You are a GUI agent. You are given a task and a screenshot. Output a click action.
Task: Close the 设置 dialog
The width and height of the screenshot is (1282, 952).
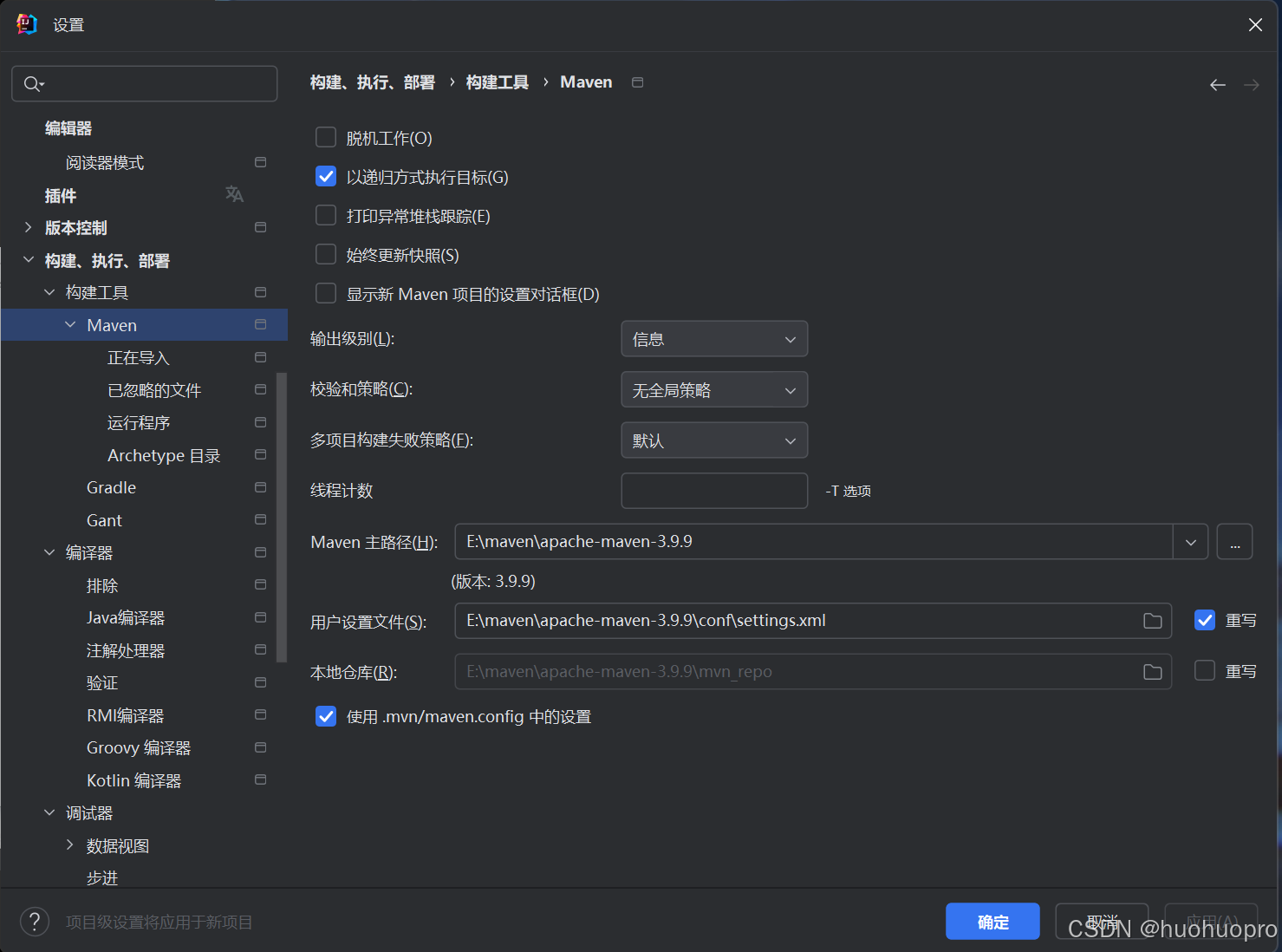(x=1255, y=25)
